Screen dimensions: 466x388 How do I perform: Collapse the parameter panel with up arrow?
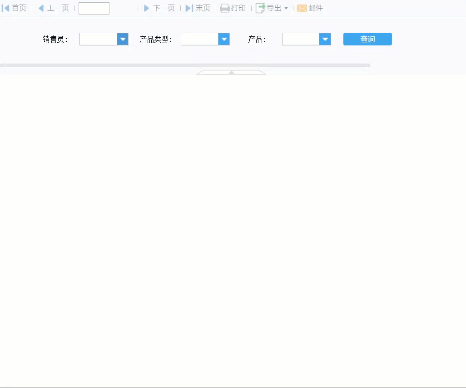pos(231,73)
